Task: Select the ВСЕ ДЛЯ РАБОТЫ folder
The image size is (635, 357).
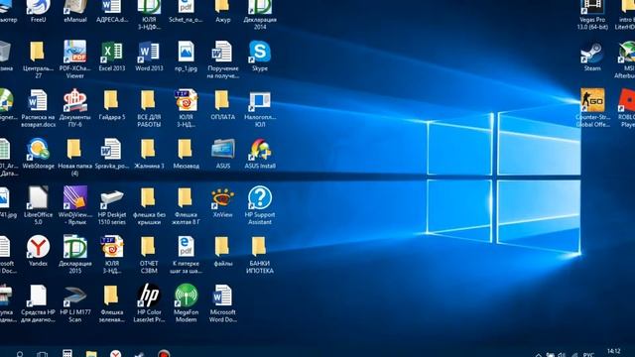Action: [149, 108]
